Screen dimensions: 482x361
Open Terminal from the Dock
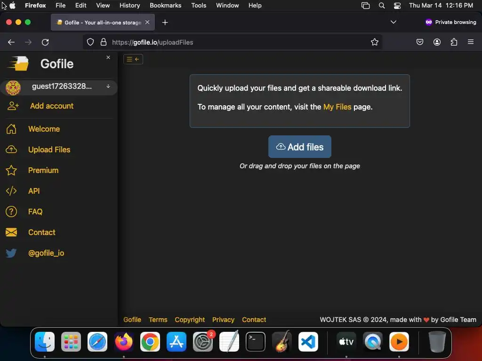pos(256,342)
